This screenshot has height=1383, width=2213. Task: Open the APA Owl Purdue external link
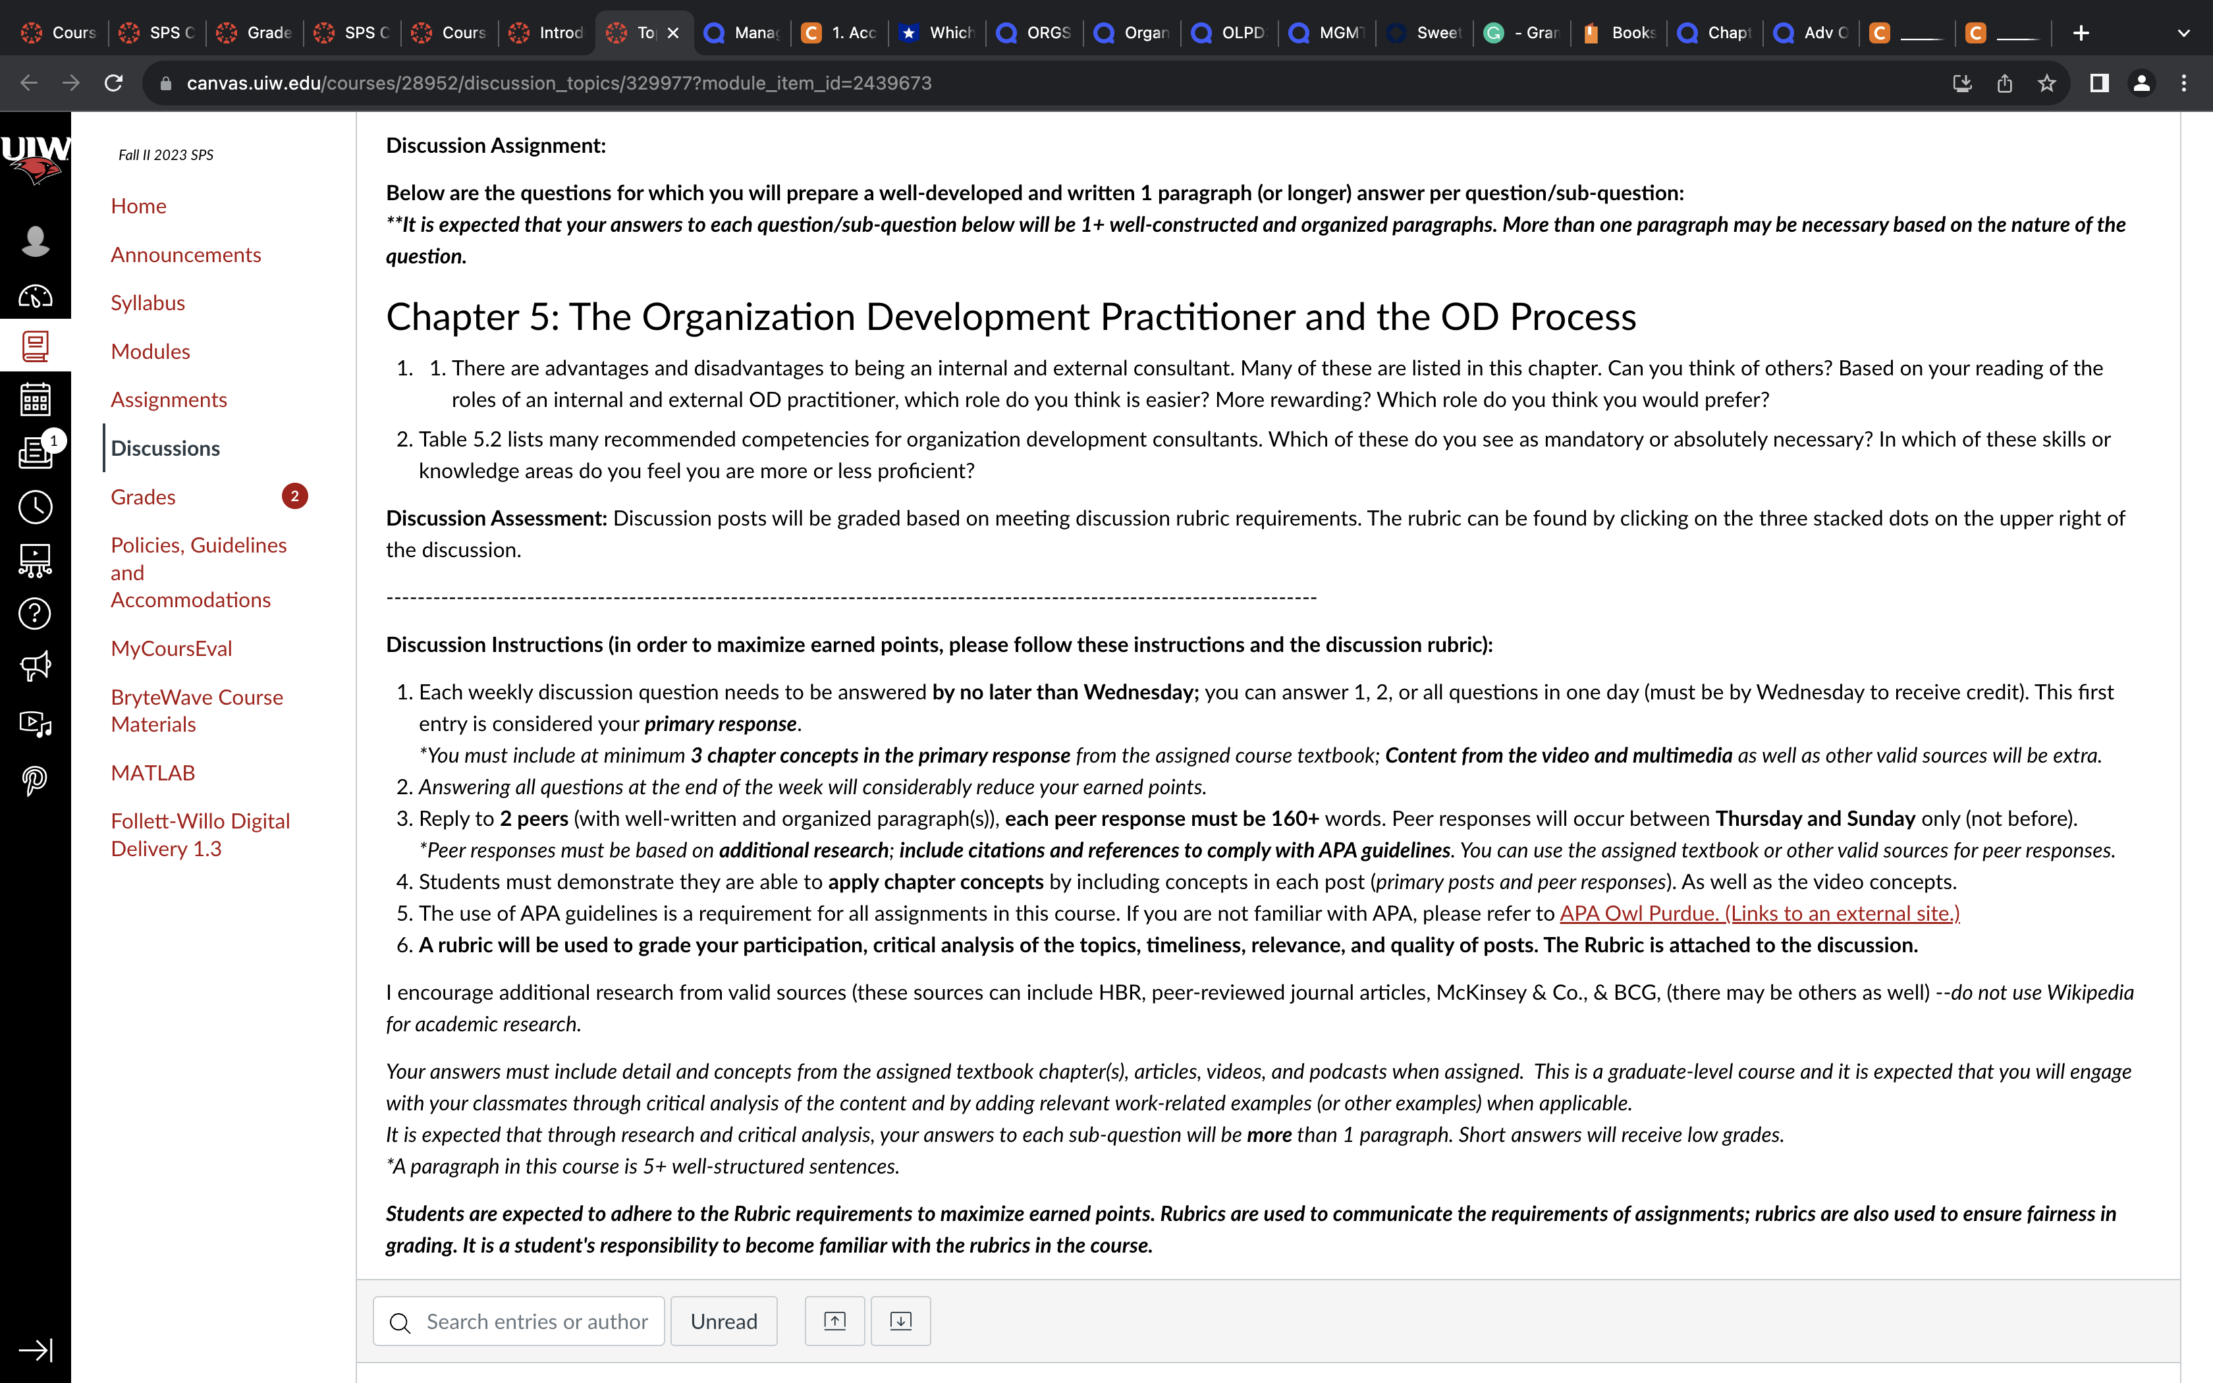click(x=1759, y=913)
